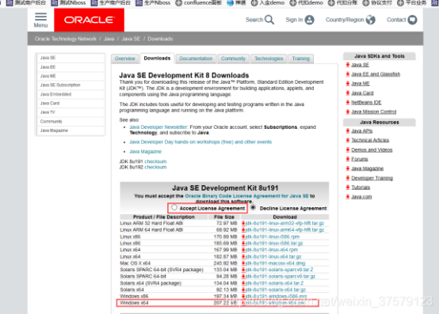This screenshot has height=314, width=439.
Task: Select the Decline License Agreement radio button
Action: (x=253, y=207)
